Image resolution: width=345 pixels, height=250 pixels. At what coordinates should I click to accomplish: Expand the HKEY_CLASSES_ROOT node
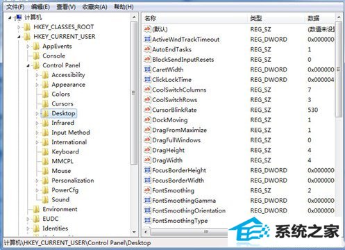[19, 27]
